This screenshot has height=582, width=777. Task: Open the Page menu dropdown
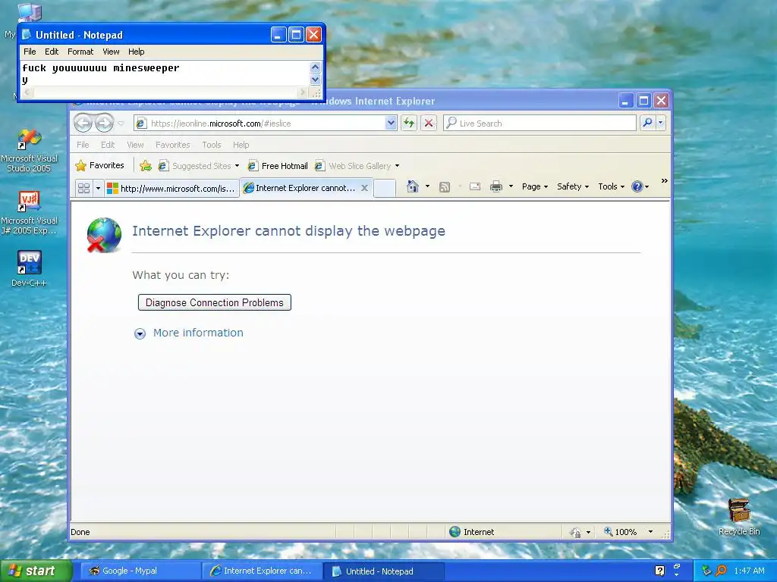(x=535, y=186)
